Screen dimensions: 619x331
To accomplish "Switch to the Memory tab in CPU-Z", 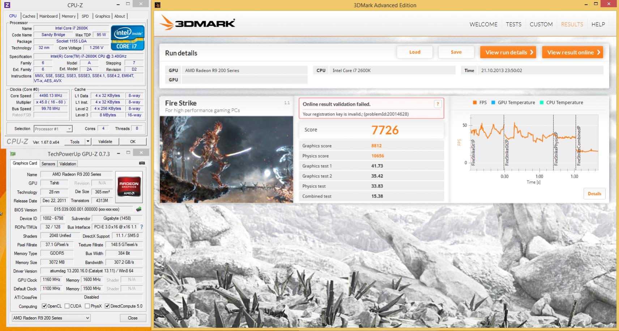I will point(69,16).
